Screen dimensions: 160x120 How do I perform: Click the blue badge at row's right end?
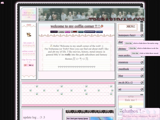coord(99,32)
